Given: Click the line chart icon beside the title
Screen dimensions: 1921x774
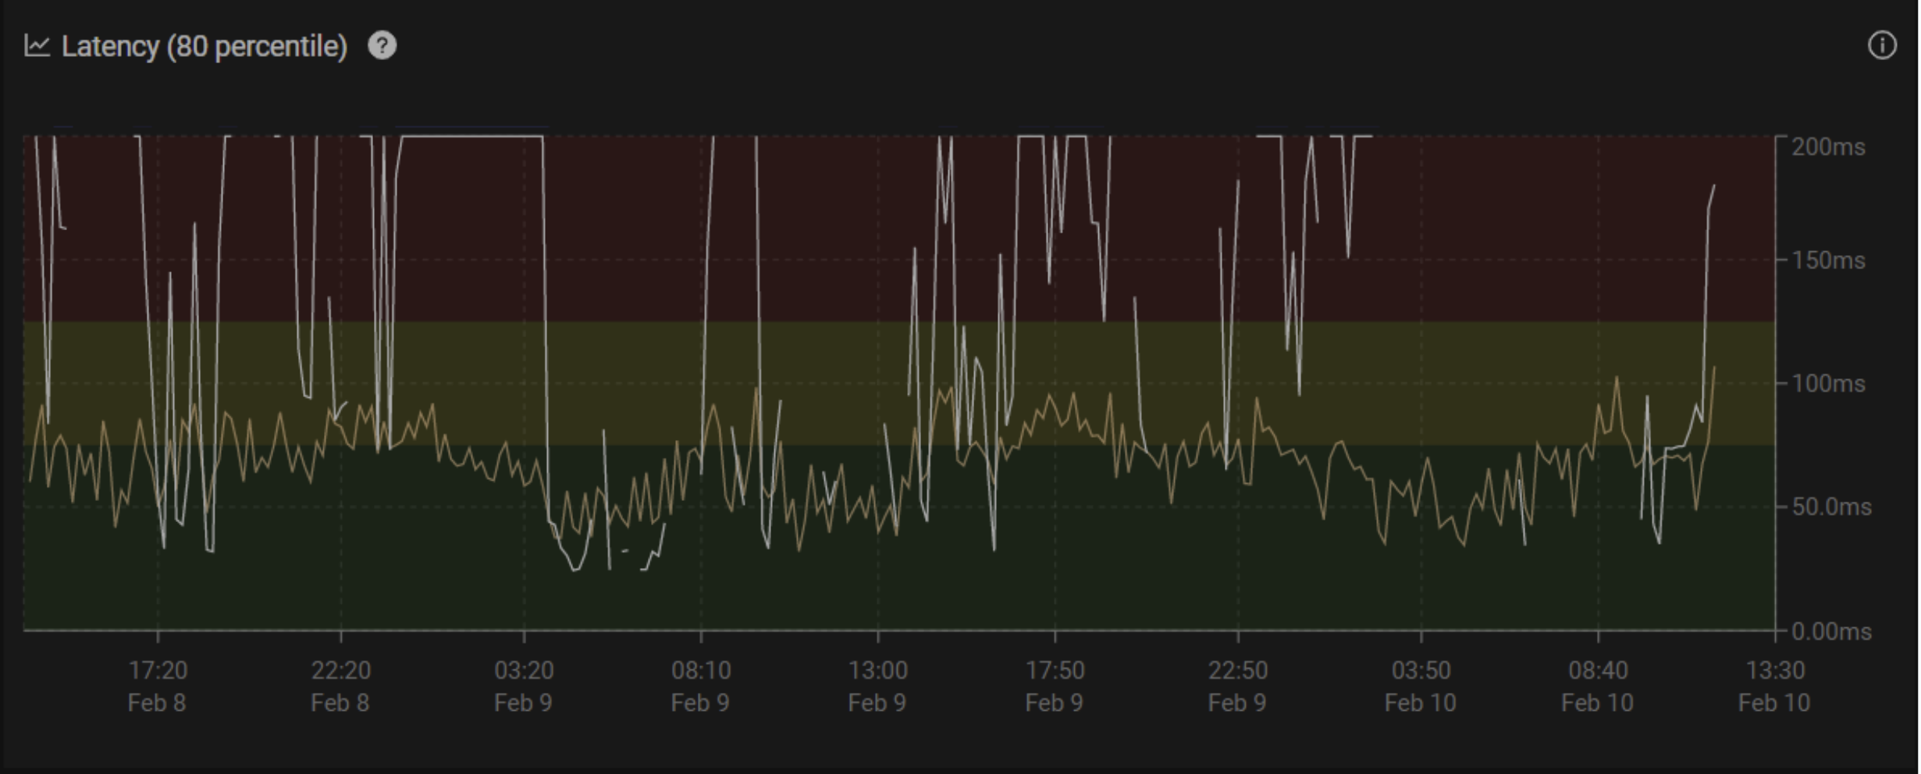Looking at the screenshot, I should tap(37, 46).
